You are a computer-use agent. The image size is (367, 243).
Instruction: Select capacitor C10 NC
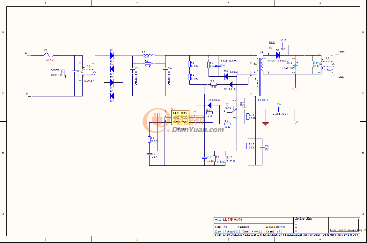283,44
